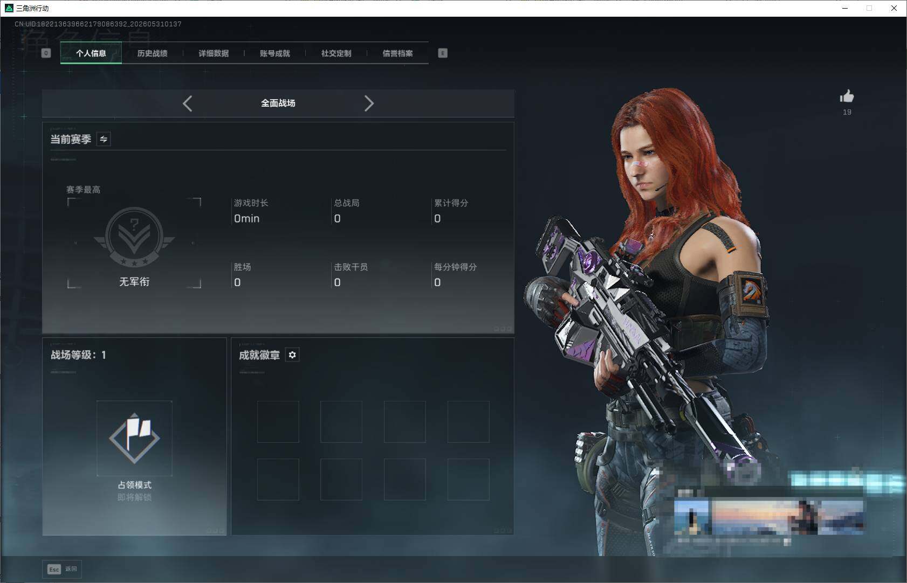Click the 战场等级: 1 heading
Screen dimensions: 907x583
pos(78,355)
